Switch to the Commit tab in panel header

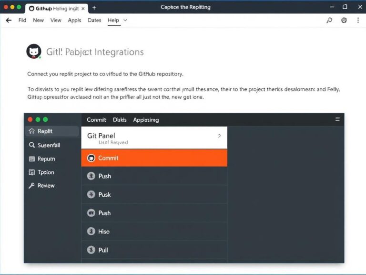point(96,120)
